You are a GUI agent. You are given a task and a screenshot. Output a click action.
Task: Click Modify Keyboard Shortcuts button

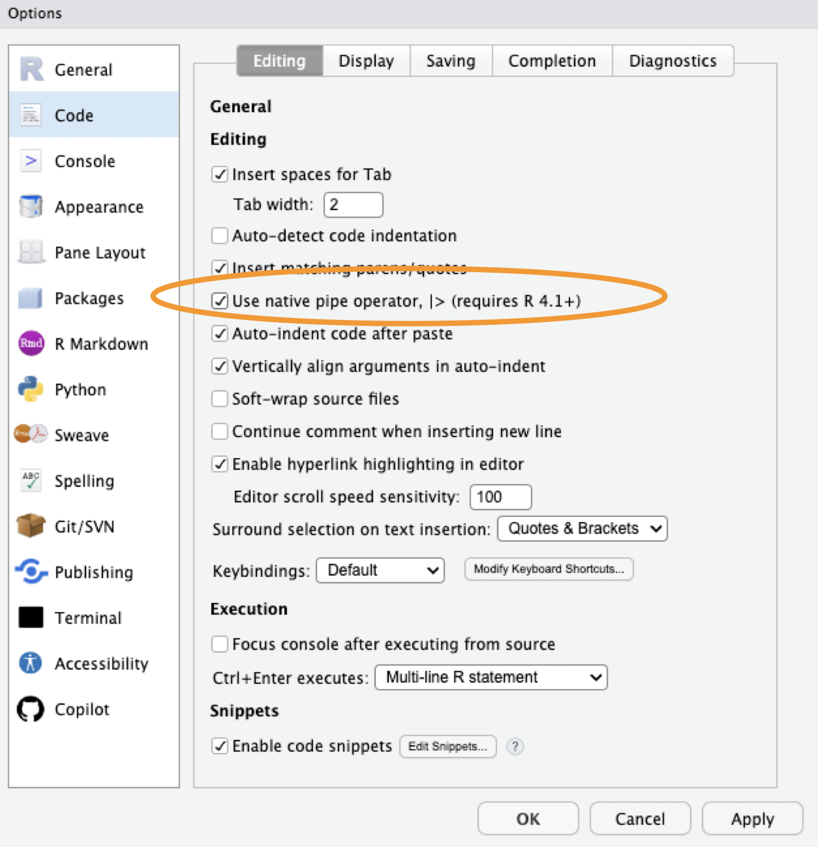click(548, 569)
